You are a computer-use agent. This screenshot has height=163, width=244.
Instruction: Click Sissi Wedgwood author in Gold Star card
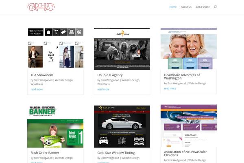(x=110, y=158)
